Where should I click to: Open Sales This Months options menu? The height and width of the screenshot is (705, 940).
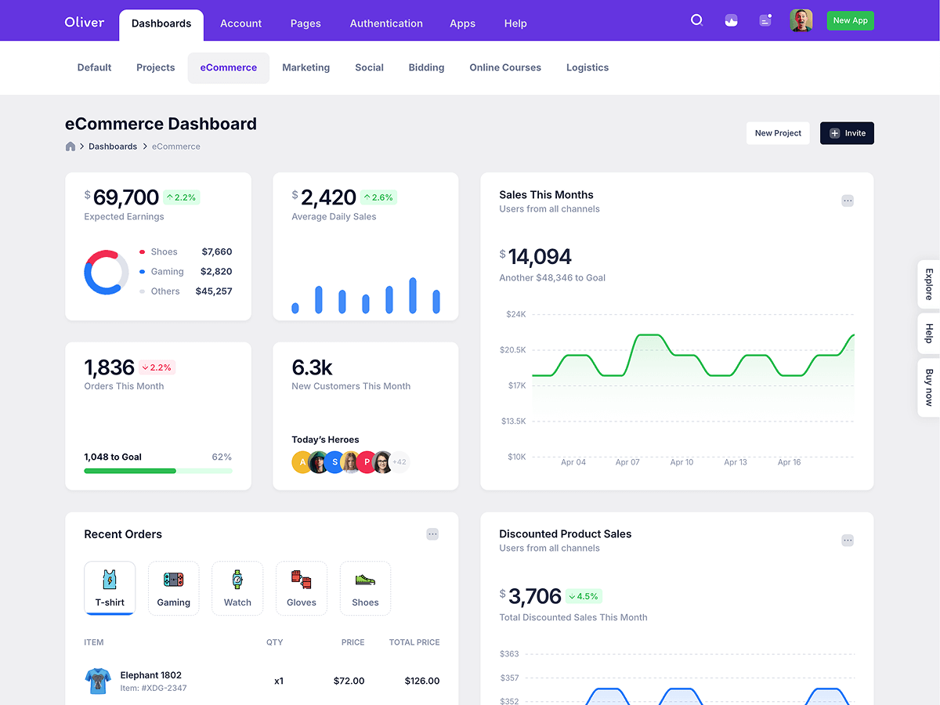847,201
